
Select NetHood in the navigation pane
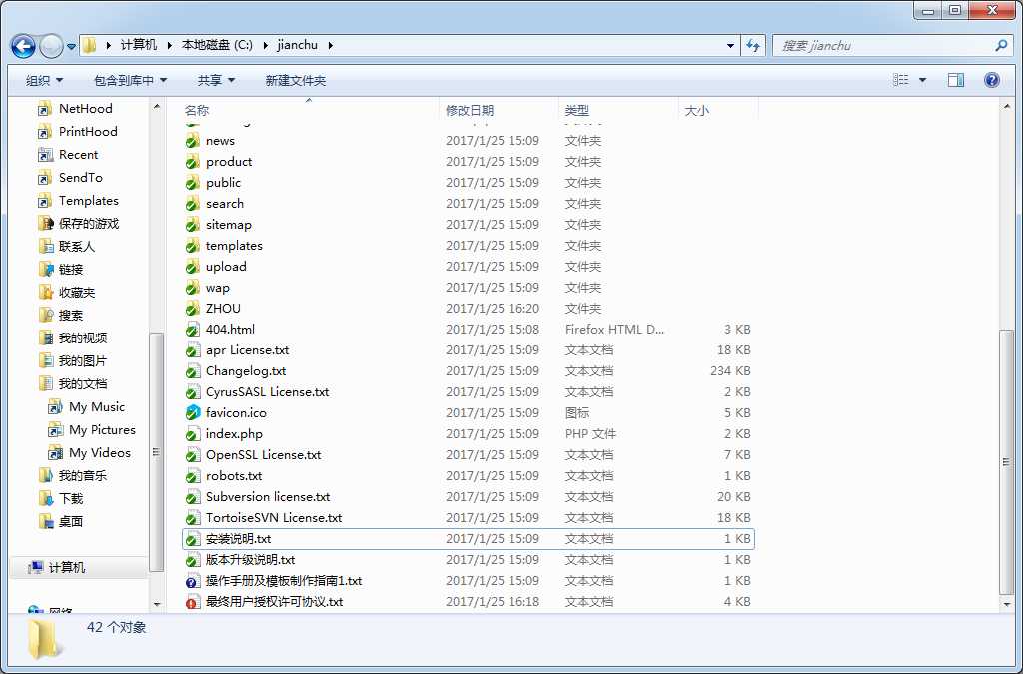[x=86, y=108]
